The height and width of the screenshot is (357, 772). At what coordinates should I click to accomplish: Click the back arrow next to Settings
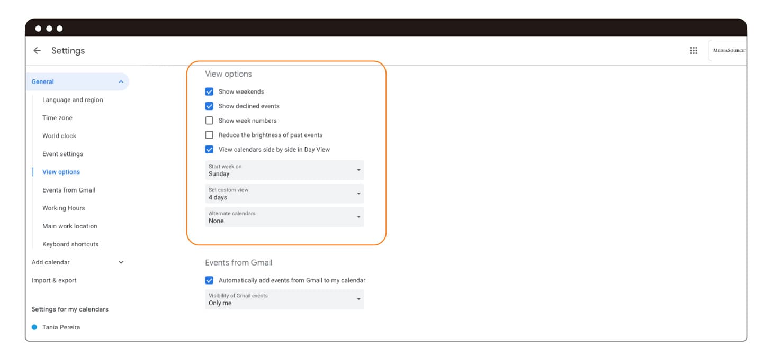(x=37, y=51)
